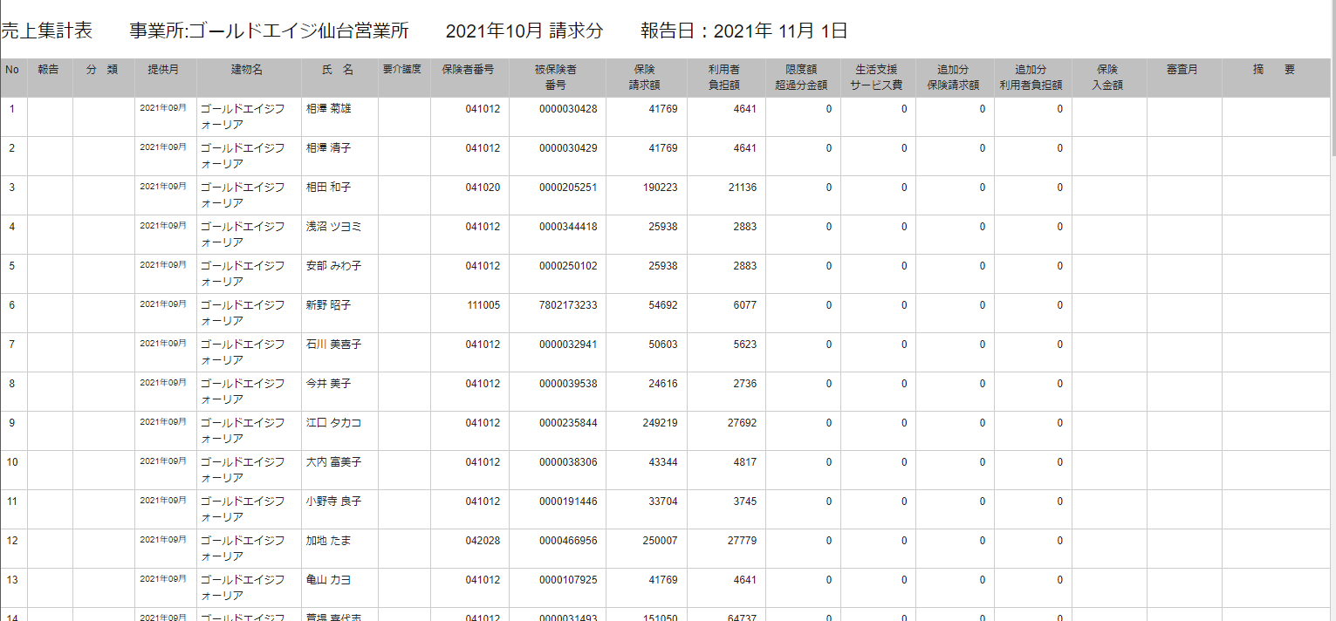The width and height of the screenshot is (1336, 621).
Task: Click the 建物名 column header
Action: 248,70
